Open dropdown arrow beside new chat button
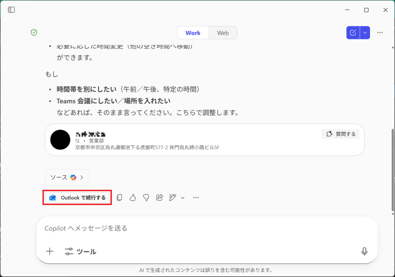Image resolution: width=395 pixels, height=277 pixels. 365,33
